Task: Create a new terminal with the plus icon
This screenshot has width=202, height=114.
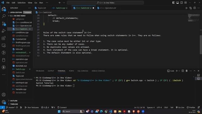Action: (177, 71)
